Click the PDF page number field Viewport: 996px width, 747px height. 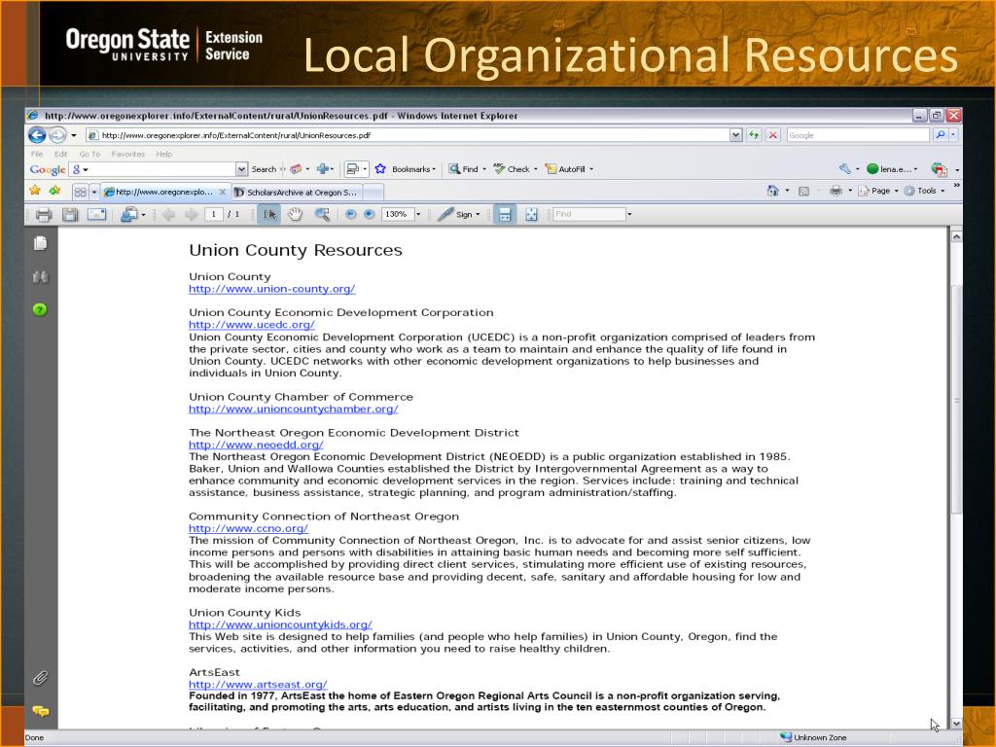point(214,215)
